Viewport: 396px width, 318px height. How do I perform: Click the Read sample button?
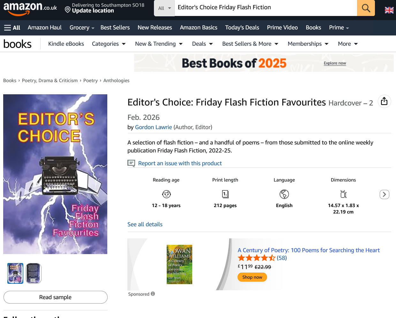pos(56,297)
